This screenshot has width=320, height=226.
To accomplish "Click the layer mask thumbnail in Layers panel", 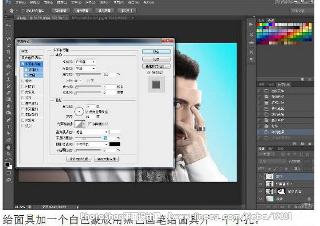I will [281, 191].
